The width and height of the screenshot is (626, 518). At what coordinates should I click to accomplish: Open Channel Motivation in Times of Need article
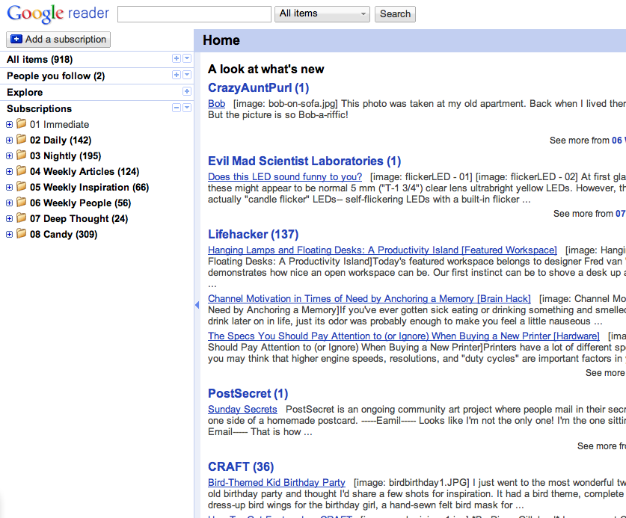pos(369,299)
